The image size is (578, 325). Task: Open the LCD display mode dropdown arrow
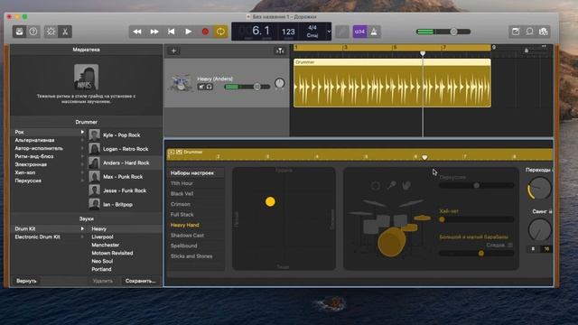[x=329, y=32]
